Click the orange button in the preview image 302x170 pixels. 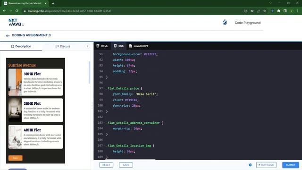click(x=16, y=158)
